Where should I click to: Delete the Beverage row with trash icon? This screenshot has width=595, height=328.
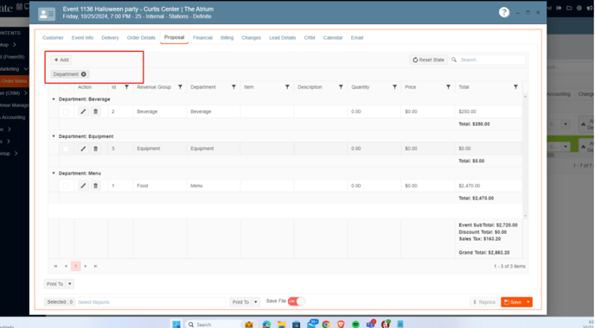(96, 111)
